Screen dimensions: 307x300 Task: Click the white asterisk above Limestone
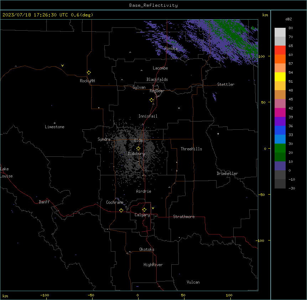tap(54, 123)
